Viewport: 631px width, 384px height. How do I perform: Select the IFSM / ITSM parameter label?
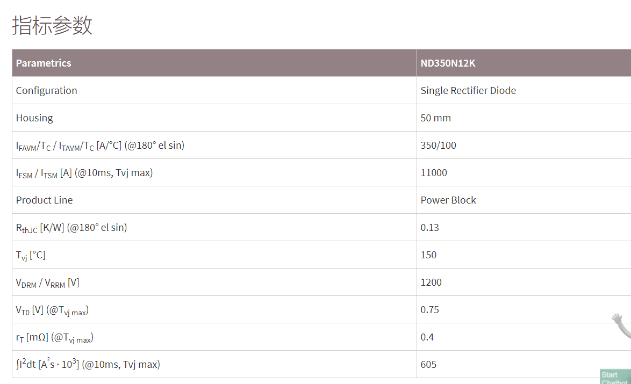pos(84,173)
